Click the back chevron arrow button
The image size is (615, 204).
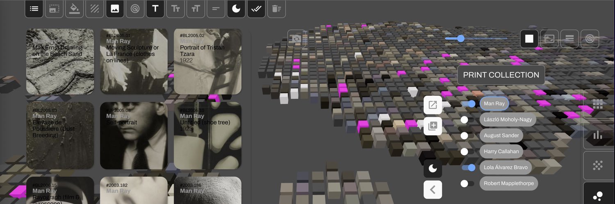pos(433,190)
